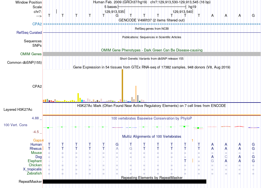The image size is (261, 188).
Task: Click the 129,913,540 position marker
Action: click(182, 12)
